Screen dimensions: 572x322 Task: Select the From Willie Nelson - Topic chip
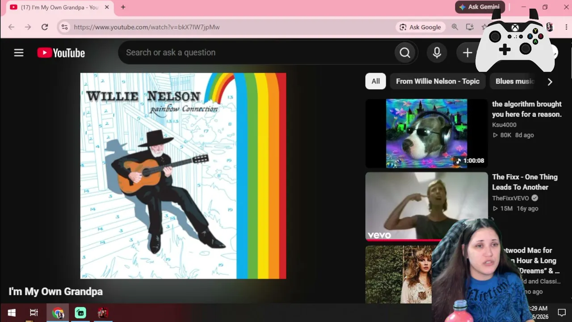coord(437,81)
